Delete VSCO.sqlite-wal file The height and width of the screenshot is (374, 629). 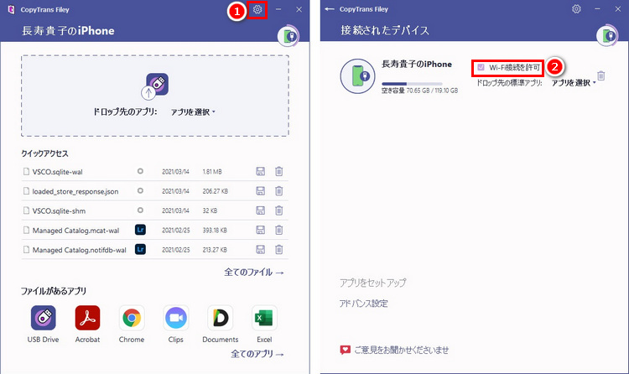(278, 172)
